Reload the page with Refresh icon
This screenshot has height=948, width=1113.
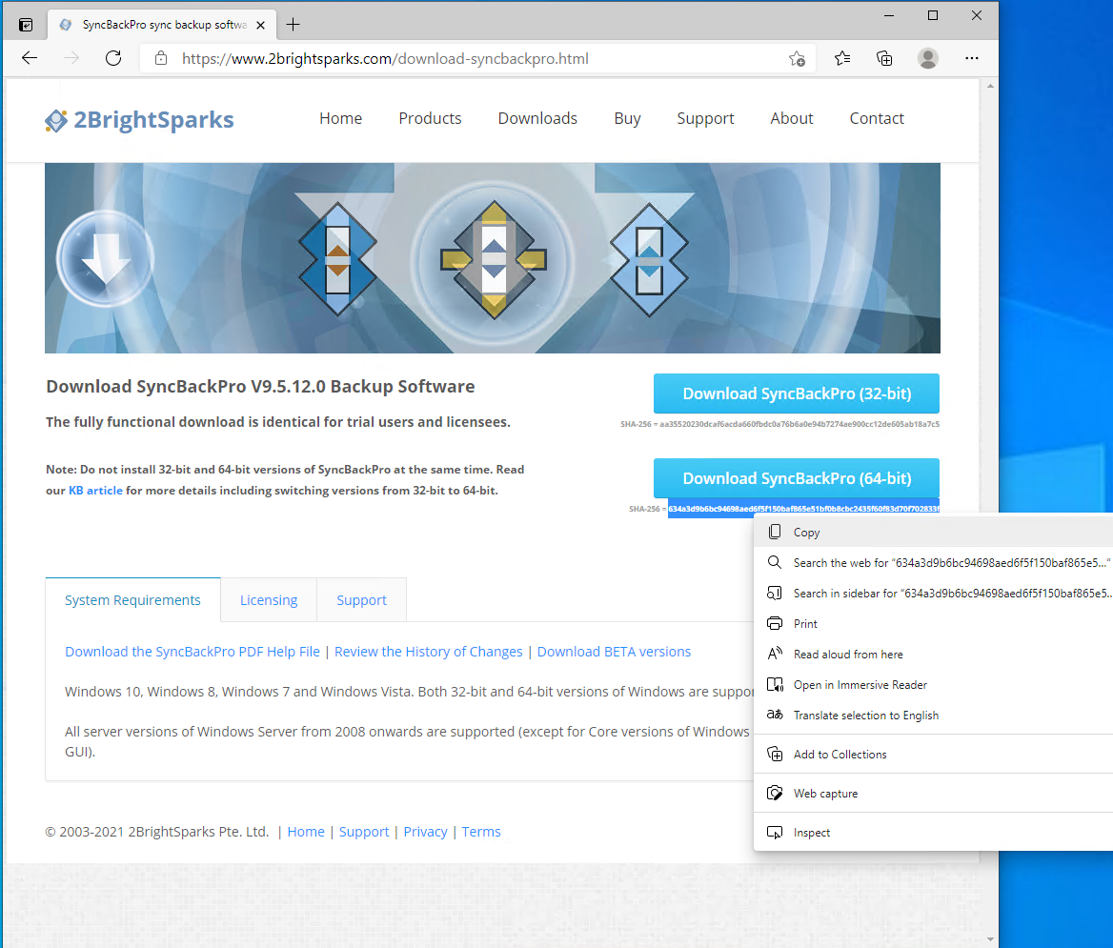coord(112,58)
